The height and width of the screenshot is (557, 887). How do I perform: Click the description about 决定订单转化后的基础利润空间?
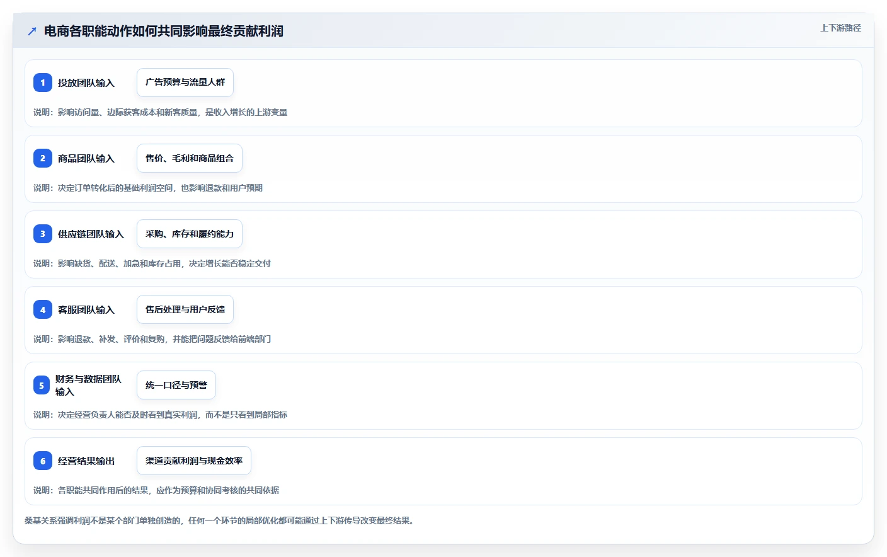pyautogui.click(x=148, y=188)
